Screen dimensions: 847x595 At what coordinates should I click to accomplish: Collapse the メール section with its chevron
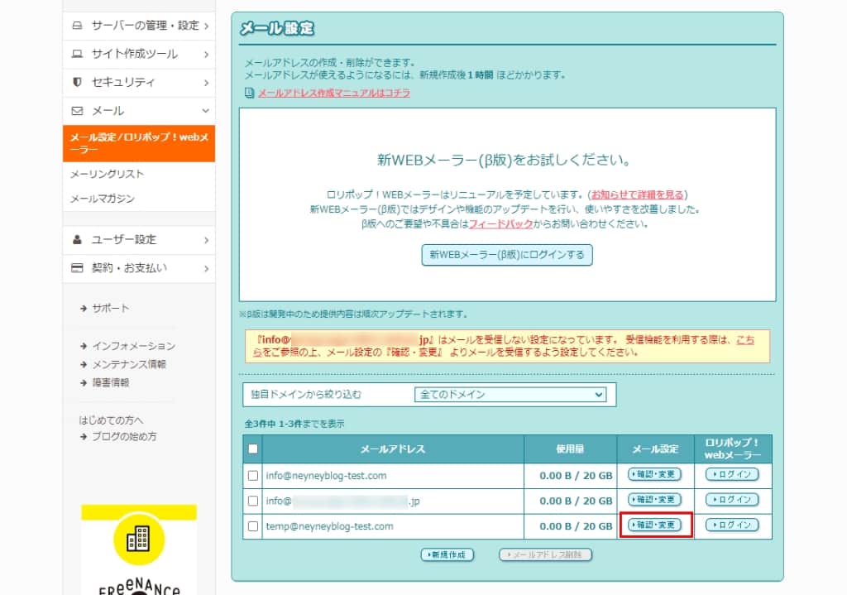click(206, 110)
